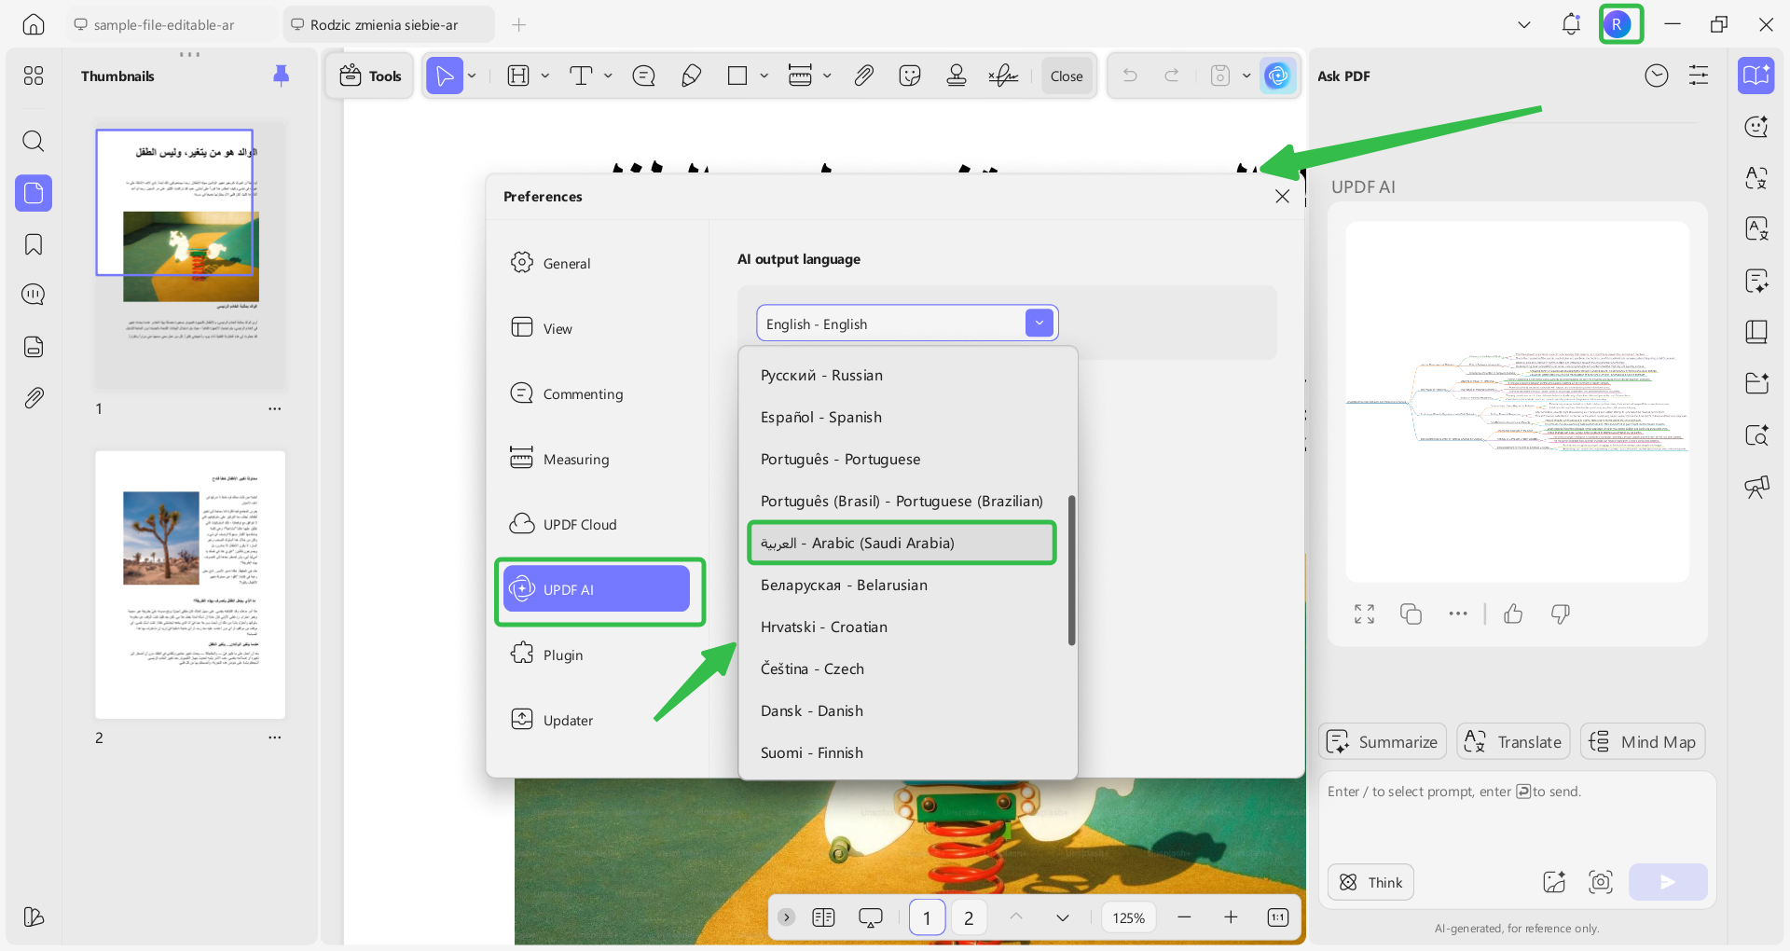Image resolution: width=1790 pixels, height=951 pixels.
Task: Expand the mind map to fullscreen
Action: pos(1364,613)
